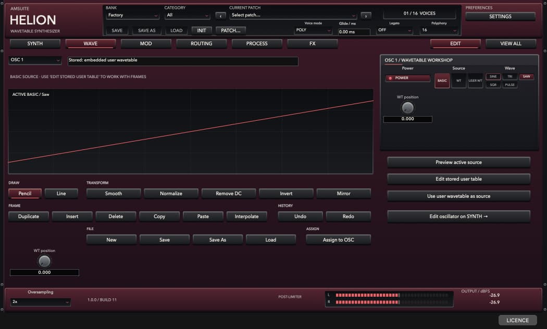The image size is (547, 329).
Task: Click Use user wavetable as source
Action: (459, 196)
